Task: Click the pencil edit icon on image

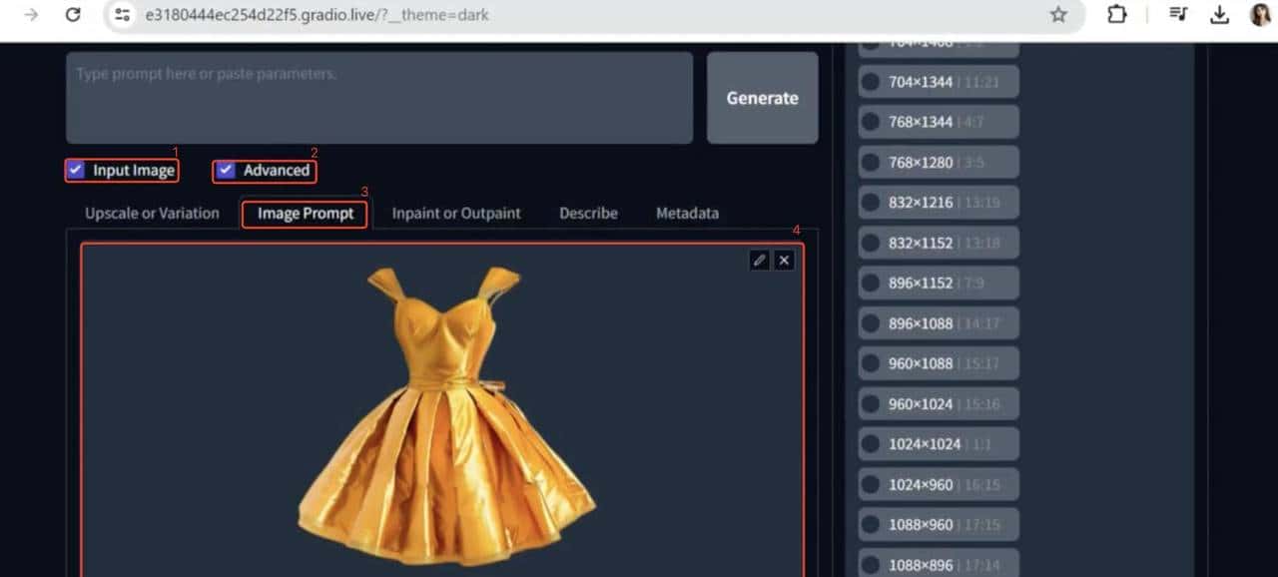Action: pyautogui.click(x=759, y=261)
